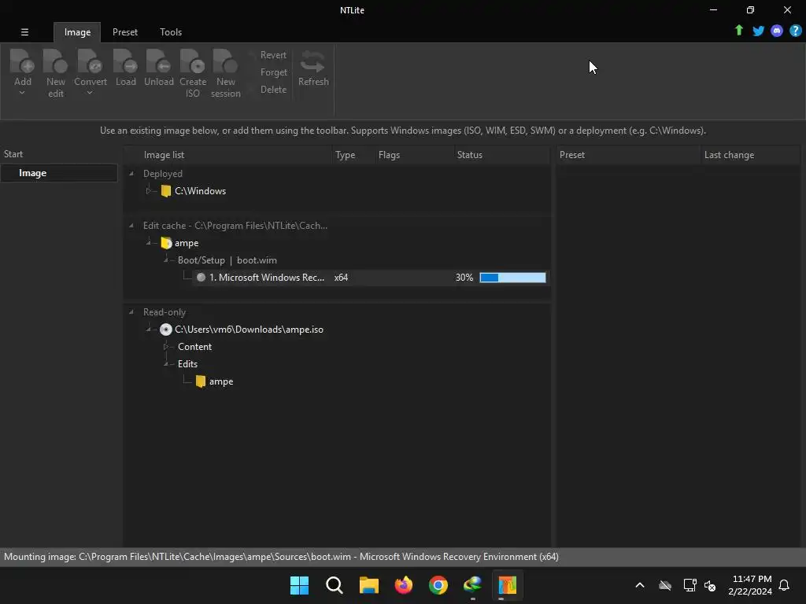
Task: Collapse the Deployed group
Action: [131, 174]
